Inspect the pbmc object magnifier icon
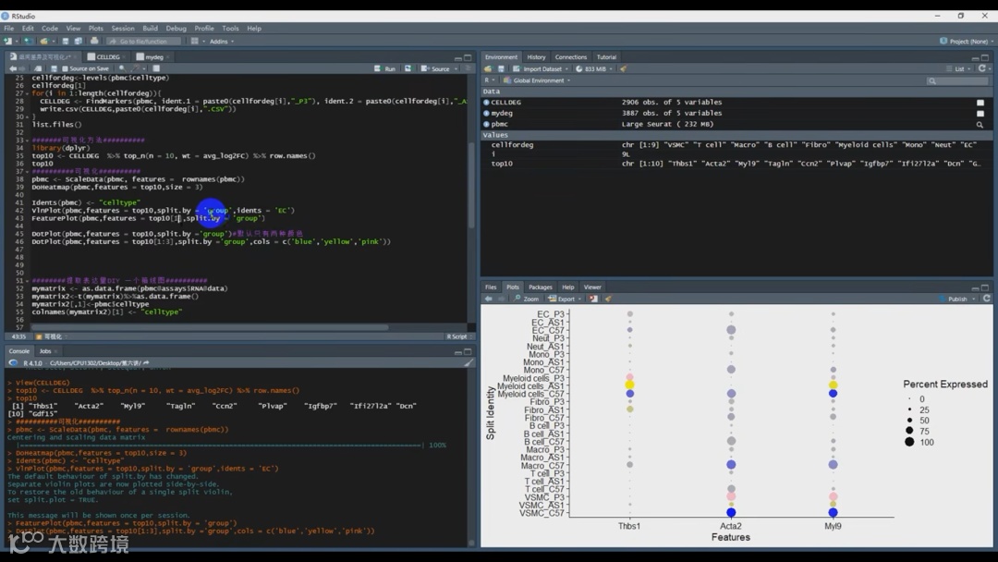The image size is (998, 562). [x=980, y=124]
